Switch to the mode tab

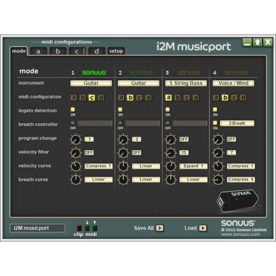tap(19, 51)
